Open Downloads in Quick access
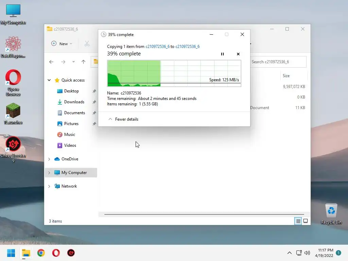Screen dimensions: 348x261 point(74,102)
